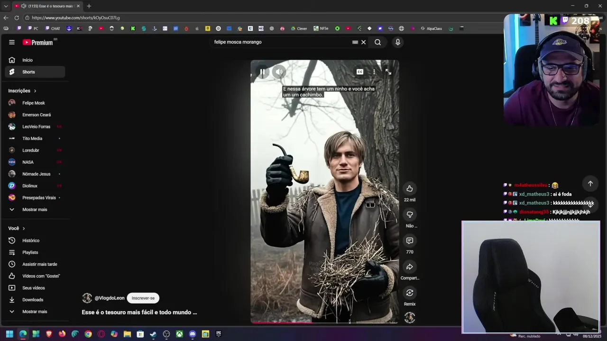The image size is (607, 341).
Task: Click the URL address bar
Action: click(261, 18)
